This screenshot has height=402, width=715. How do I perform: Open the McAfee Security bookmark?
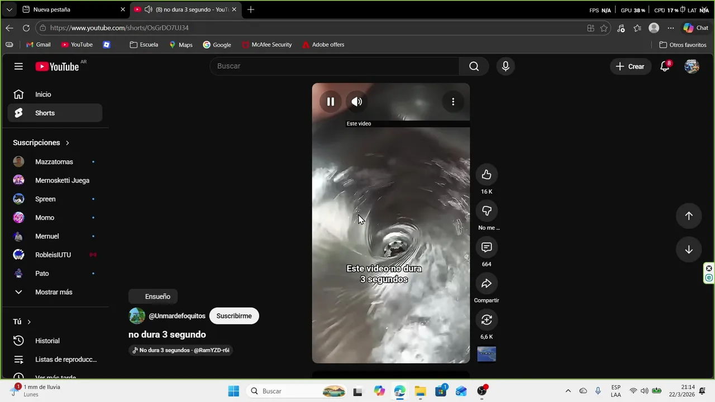[x=266, y=45]
